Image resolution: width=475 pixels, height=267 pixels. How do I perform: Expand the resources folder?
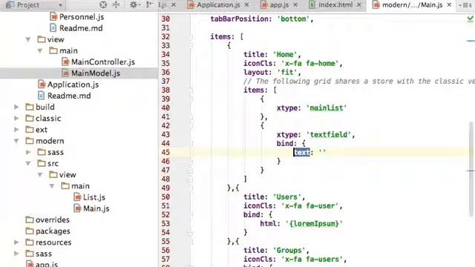16,243
